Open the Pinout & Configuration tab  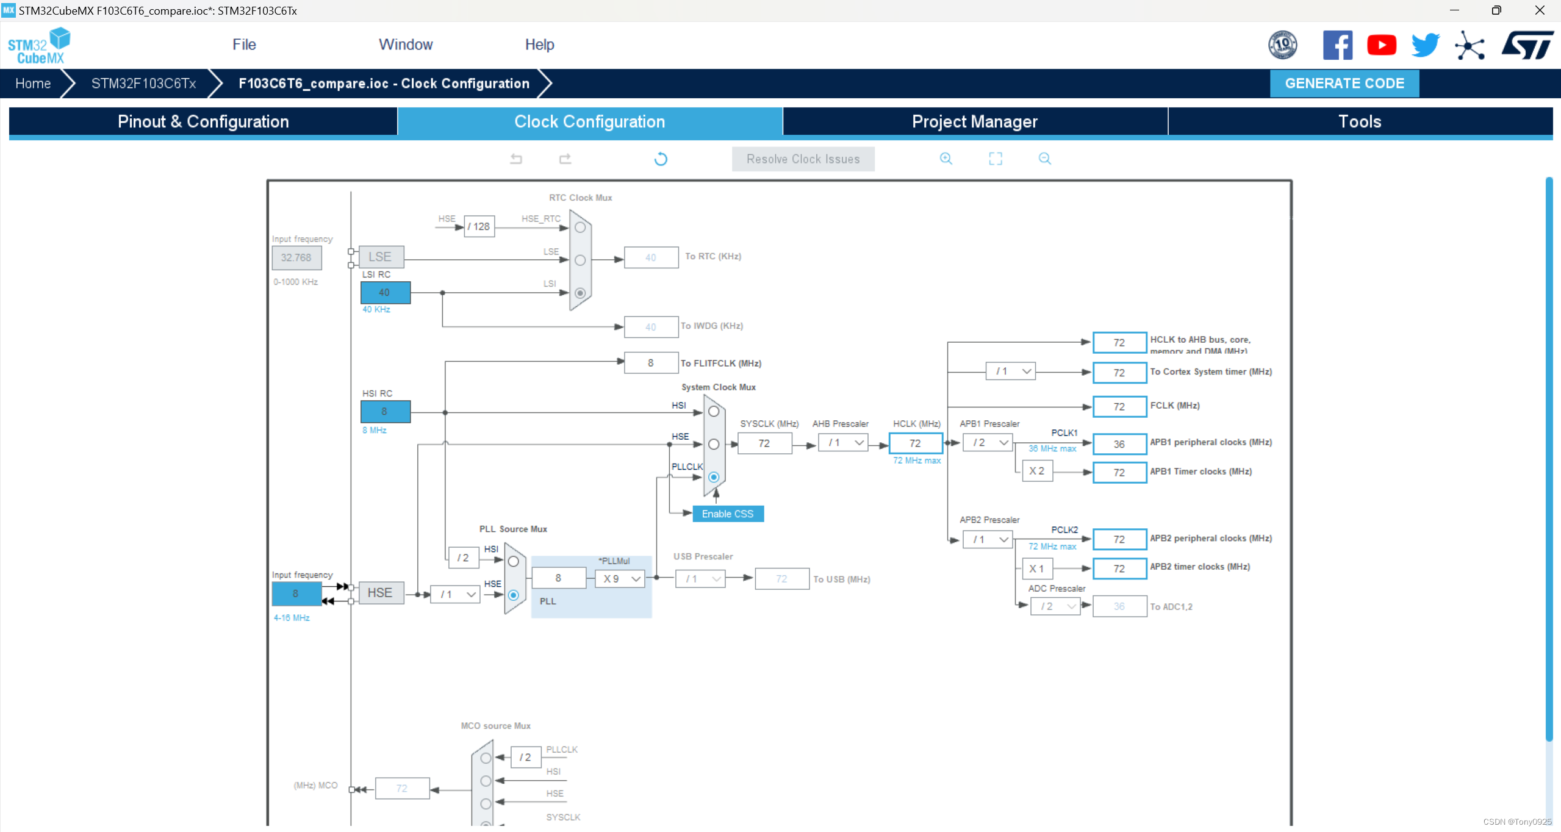(203, 122)
